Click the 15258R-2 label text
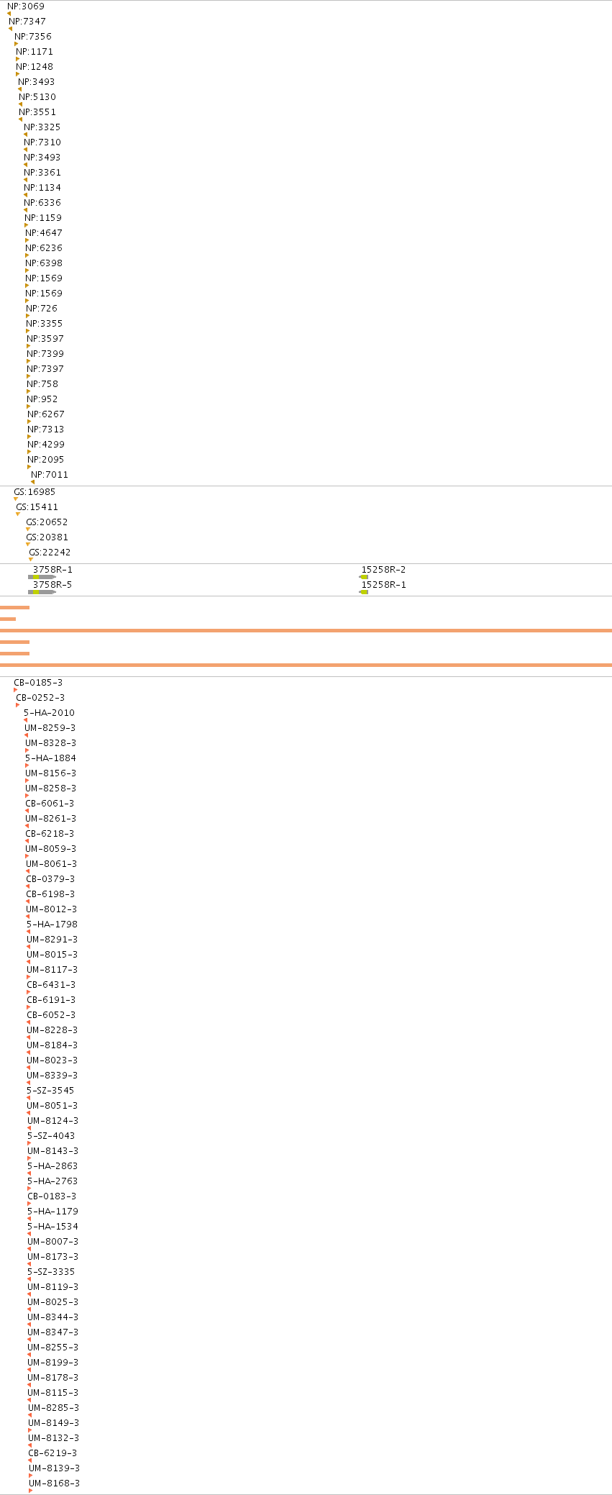This screenshot has width=612, height=1495. point(384,570)
